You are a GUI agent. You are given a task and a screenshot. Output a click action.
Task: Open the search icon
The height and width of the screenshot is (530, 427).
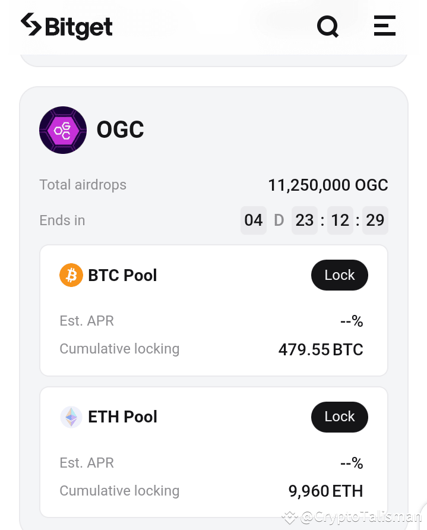point(328,26)
